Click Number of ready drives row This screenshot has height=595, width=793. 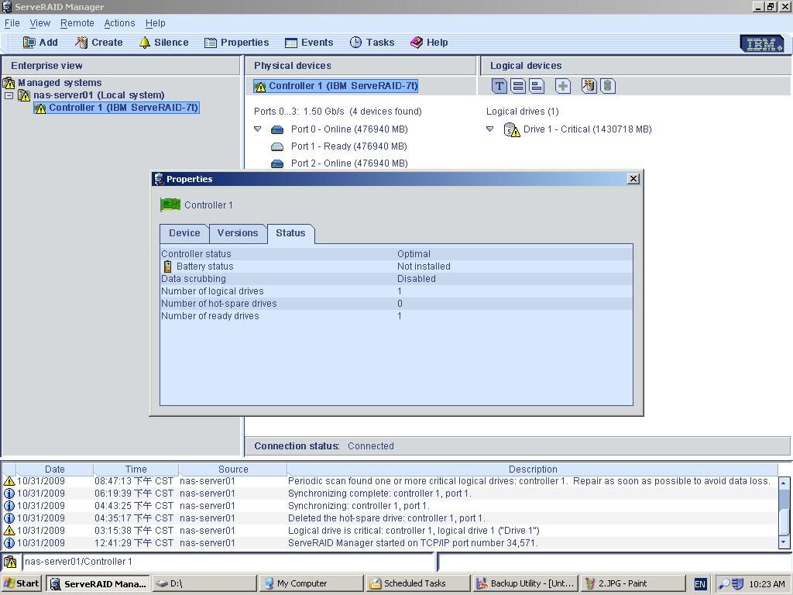click(x=396, y=316)
